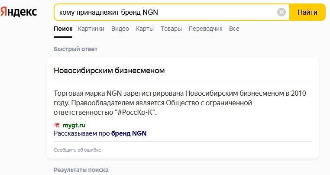Click the Найти search button
Viewport: 330px width, 175px height.
(307, 12)
